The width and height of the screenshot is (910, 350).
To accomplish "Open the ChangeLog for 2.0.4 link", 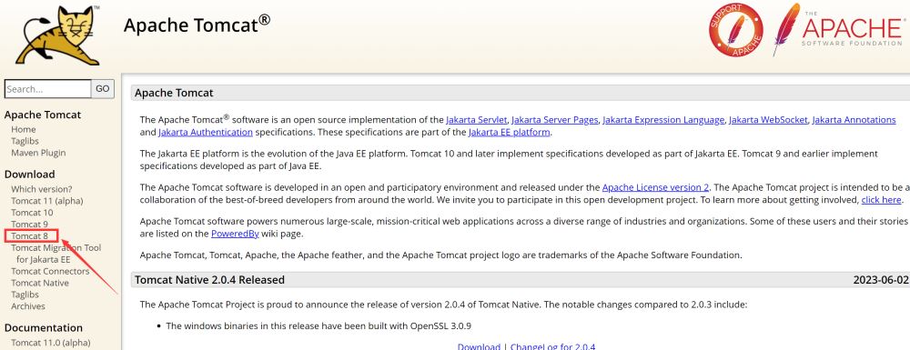I will [552, 346].
